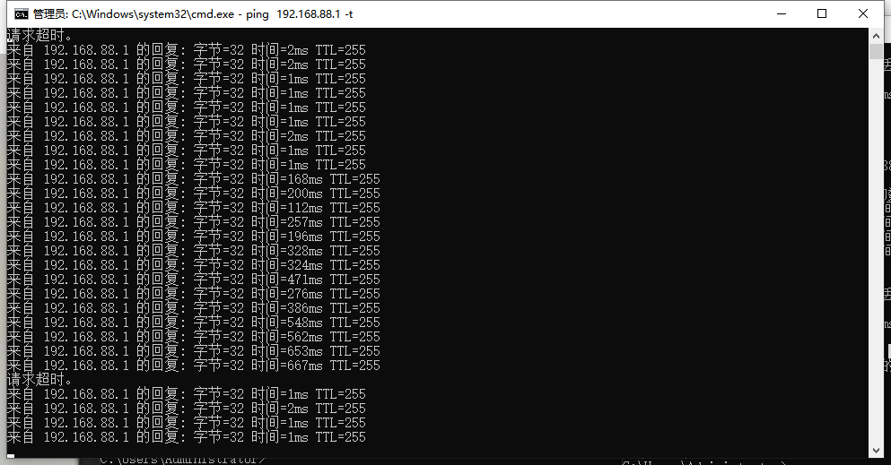The width and height of the screenshot is (891, 465).
Task: Click the reply line with 时间=257ms
Action: pyautogui.click(x=193, y=222)
